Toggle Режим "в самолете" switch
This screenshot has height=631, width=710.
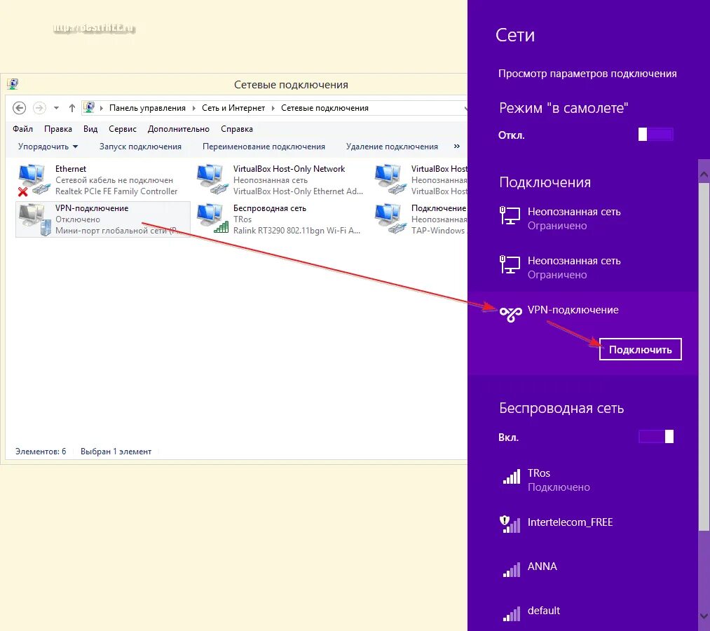click(655, 134)
